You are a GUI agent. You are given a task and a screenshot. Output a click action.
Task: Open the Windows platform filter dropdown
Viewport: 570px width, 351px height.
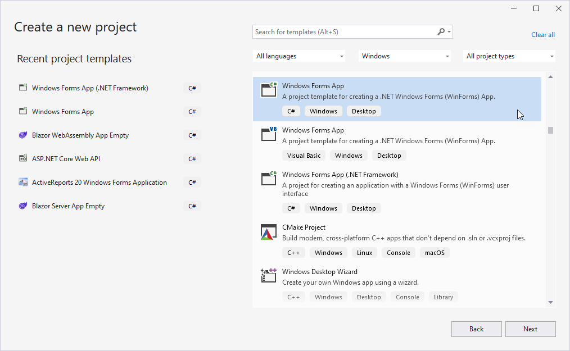pos(405,56)
